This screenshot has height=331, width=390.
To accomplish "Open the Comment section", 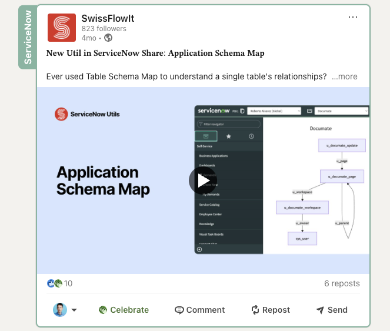I will (199, 310).
